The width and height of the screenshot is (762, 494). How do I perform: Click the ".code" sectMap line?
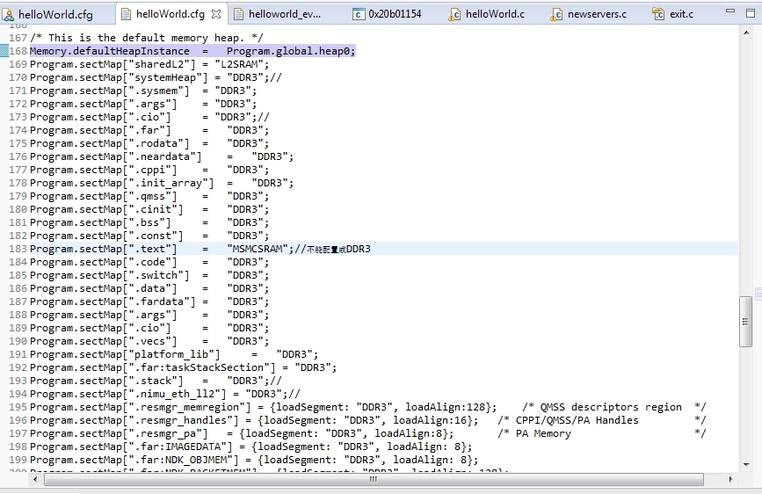(x=149, y=262)
